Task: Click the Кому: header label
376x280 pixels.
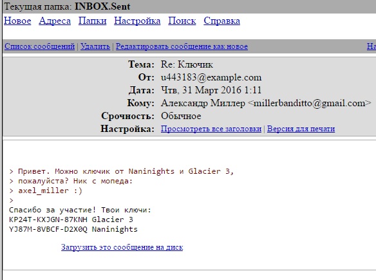Action: pyautogui.click(x=141, y=103)
